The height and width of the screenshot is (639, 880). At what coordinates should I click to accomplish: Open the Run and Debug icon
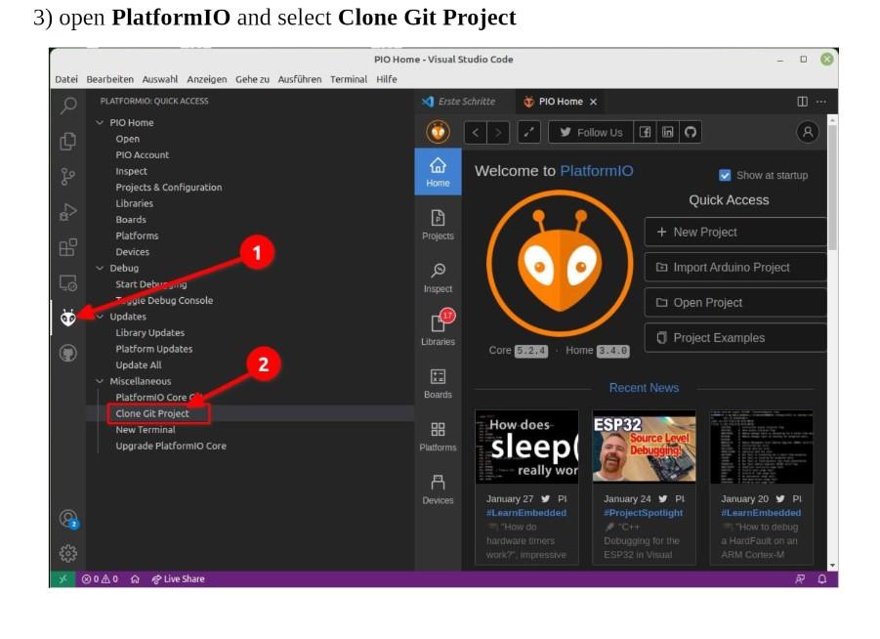tap(68, 212)
